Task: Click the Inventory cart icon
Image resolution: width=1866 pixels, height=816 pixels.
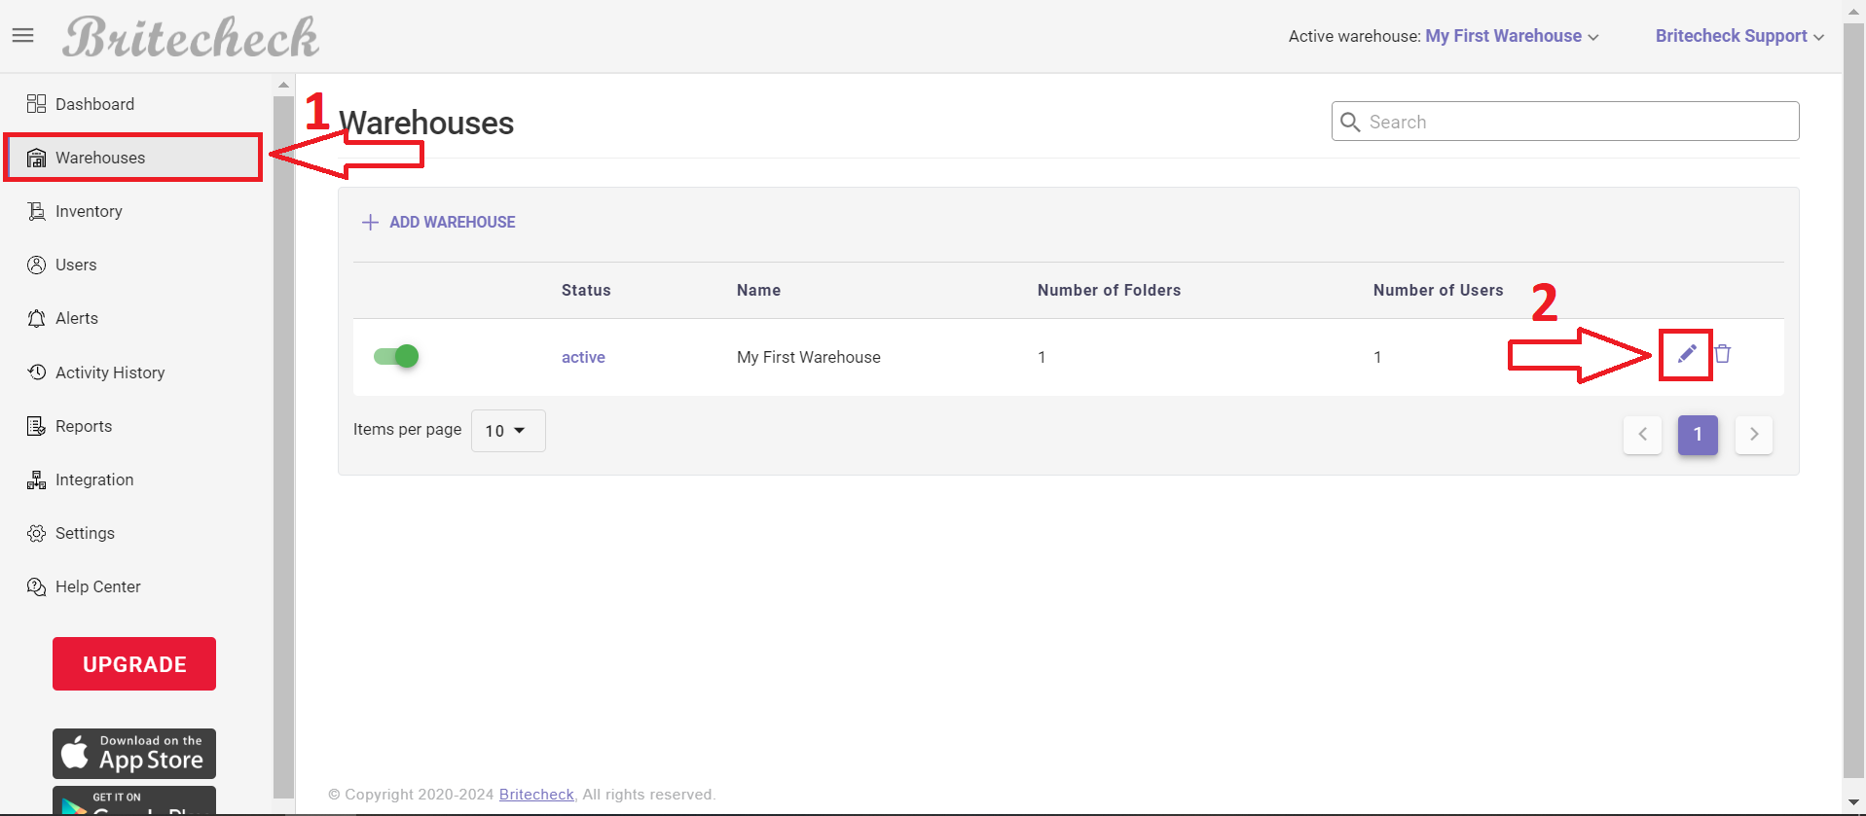Action: click(x=36, y=211)
